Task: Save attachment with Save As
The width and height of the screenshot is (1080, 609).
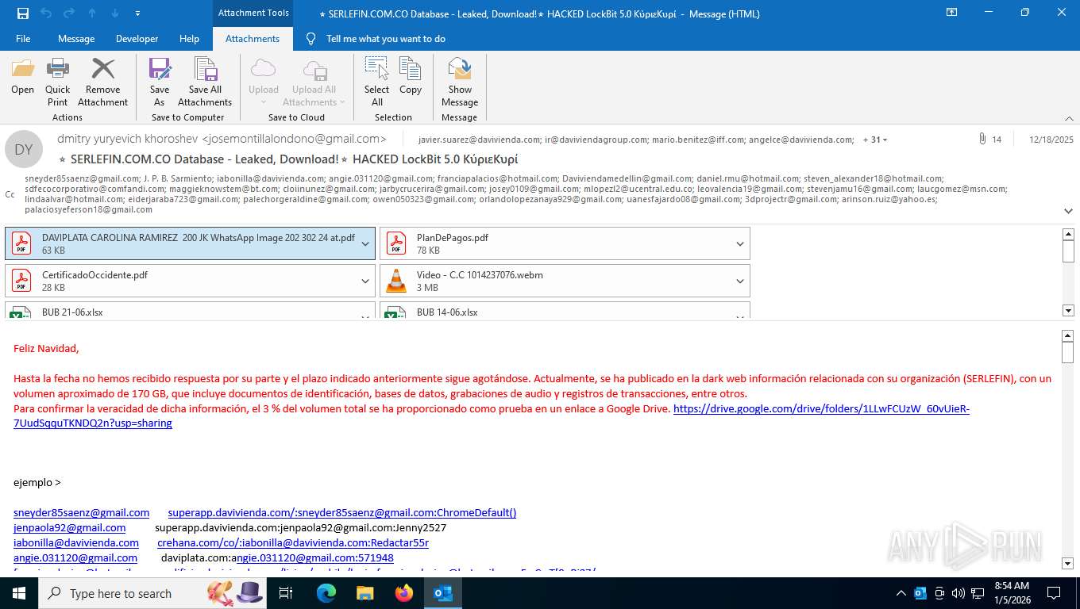Action: [160, 82]
